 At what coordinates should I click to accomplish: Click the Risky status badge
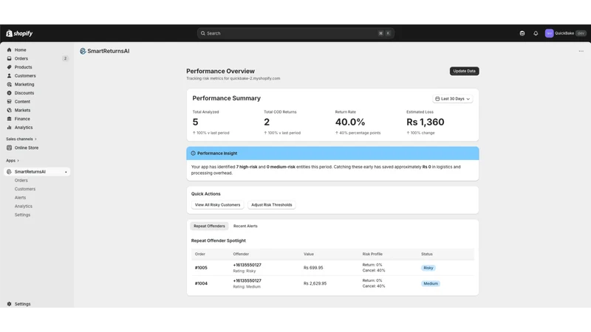coord(428,268)
